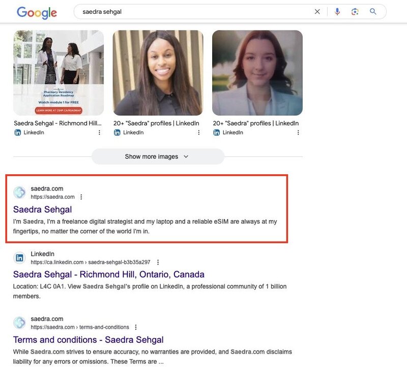
Task: Open 'Terms and conditions - Saedra Sehgal'
Action: (88, 340)
